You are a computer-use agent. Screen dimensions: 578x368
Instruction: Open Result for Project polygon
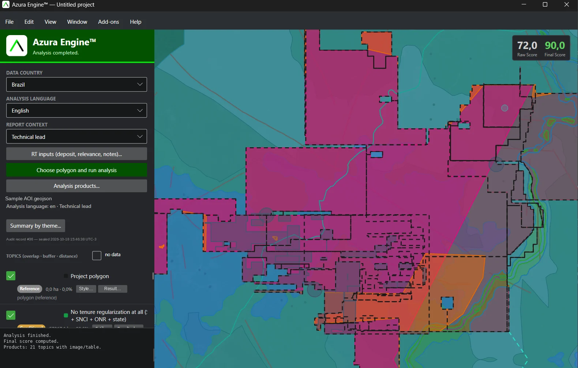click(112, 289)
